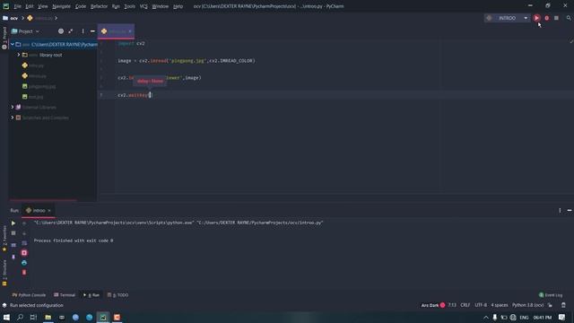Click the stop square in the top toolbar

556,18
